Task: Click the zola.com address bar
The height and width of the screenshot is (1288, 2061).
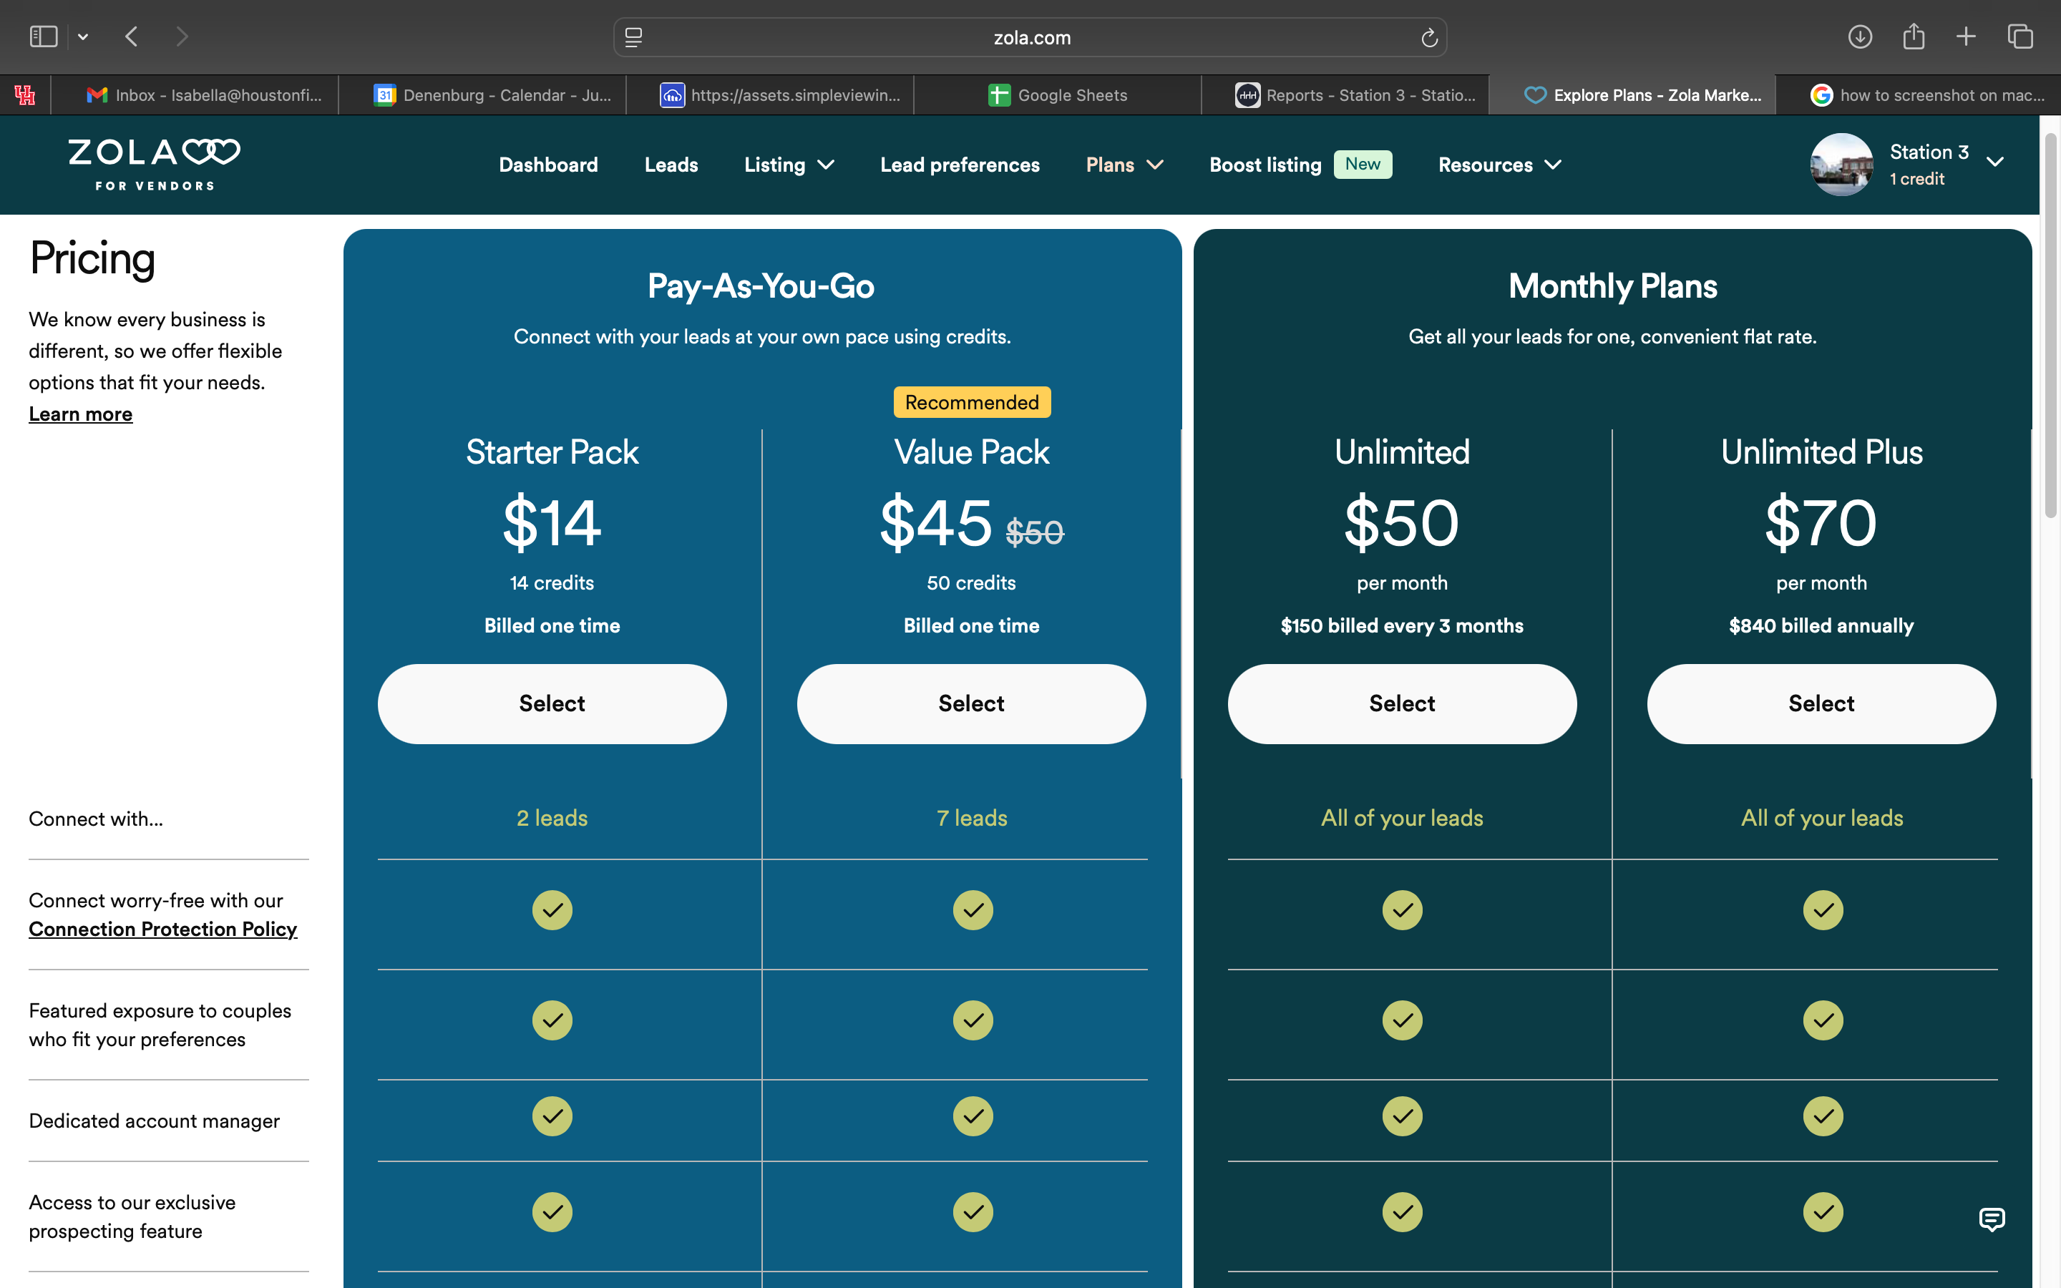Action: tap(1030, 37)
